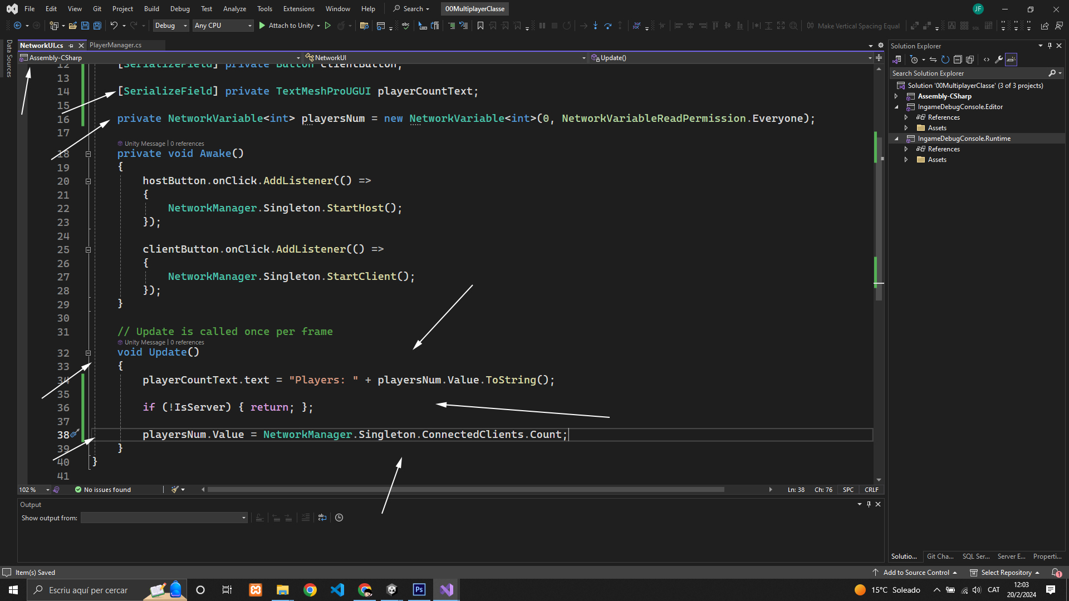Viewport: 1069px width, 601px height.
Task: Click Add to Source Control
Action: click(916, 572)
